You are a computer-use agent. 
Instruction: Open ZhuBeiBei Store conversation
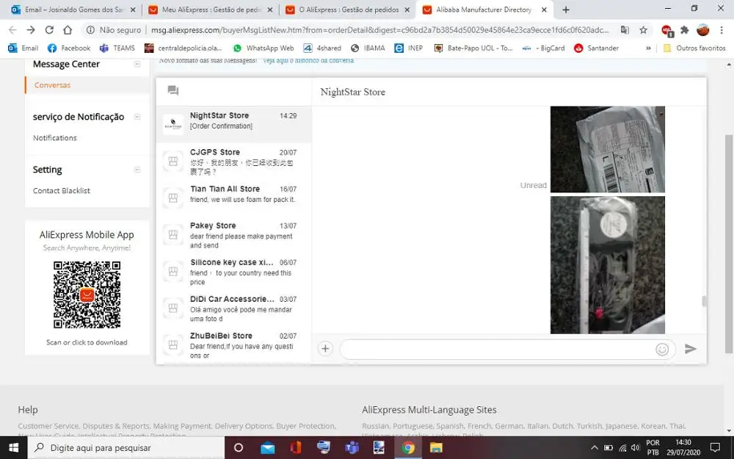point(233,344)
